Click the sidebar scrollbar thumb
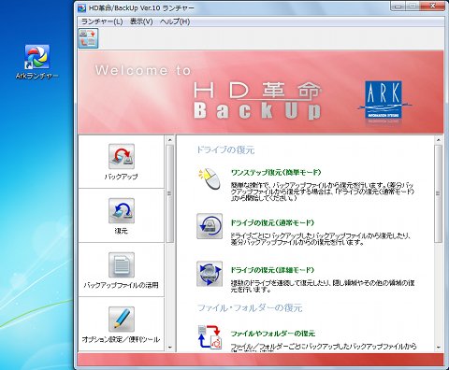 (169, 193)
